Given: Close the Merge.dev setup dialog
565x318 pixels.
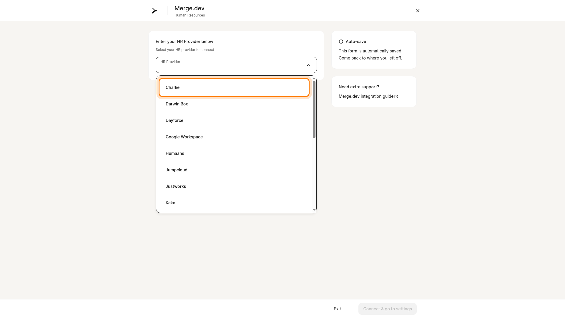Looking at the screenshot, I should (x=418, y=11).
